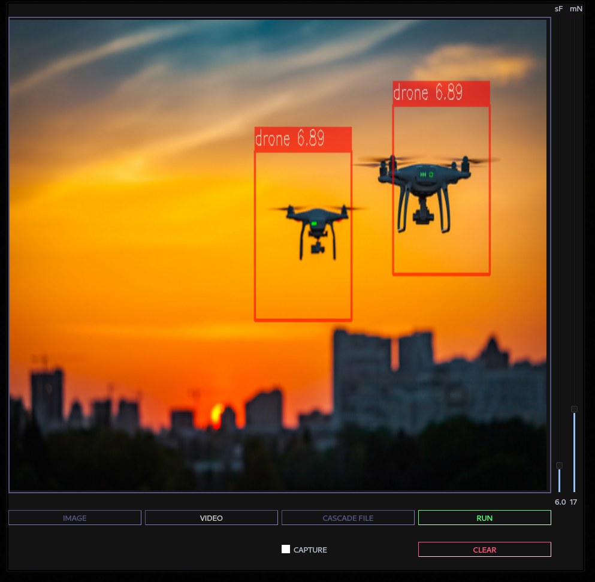Open the CASCADE FILE chooser
The height and width of the screenshot is (582, 595).
tap(348, 518)
